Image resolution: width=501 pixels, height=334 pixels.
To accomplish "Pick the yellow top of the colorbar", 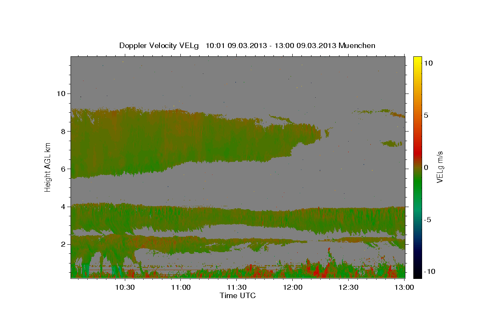I will [x=417, y=61].
